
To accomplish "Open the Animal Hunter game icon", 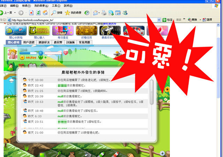I will pyautogui.click(x=39, y=31).
